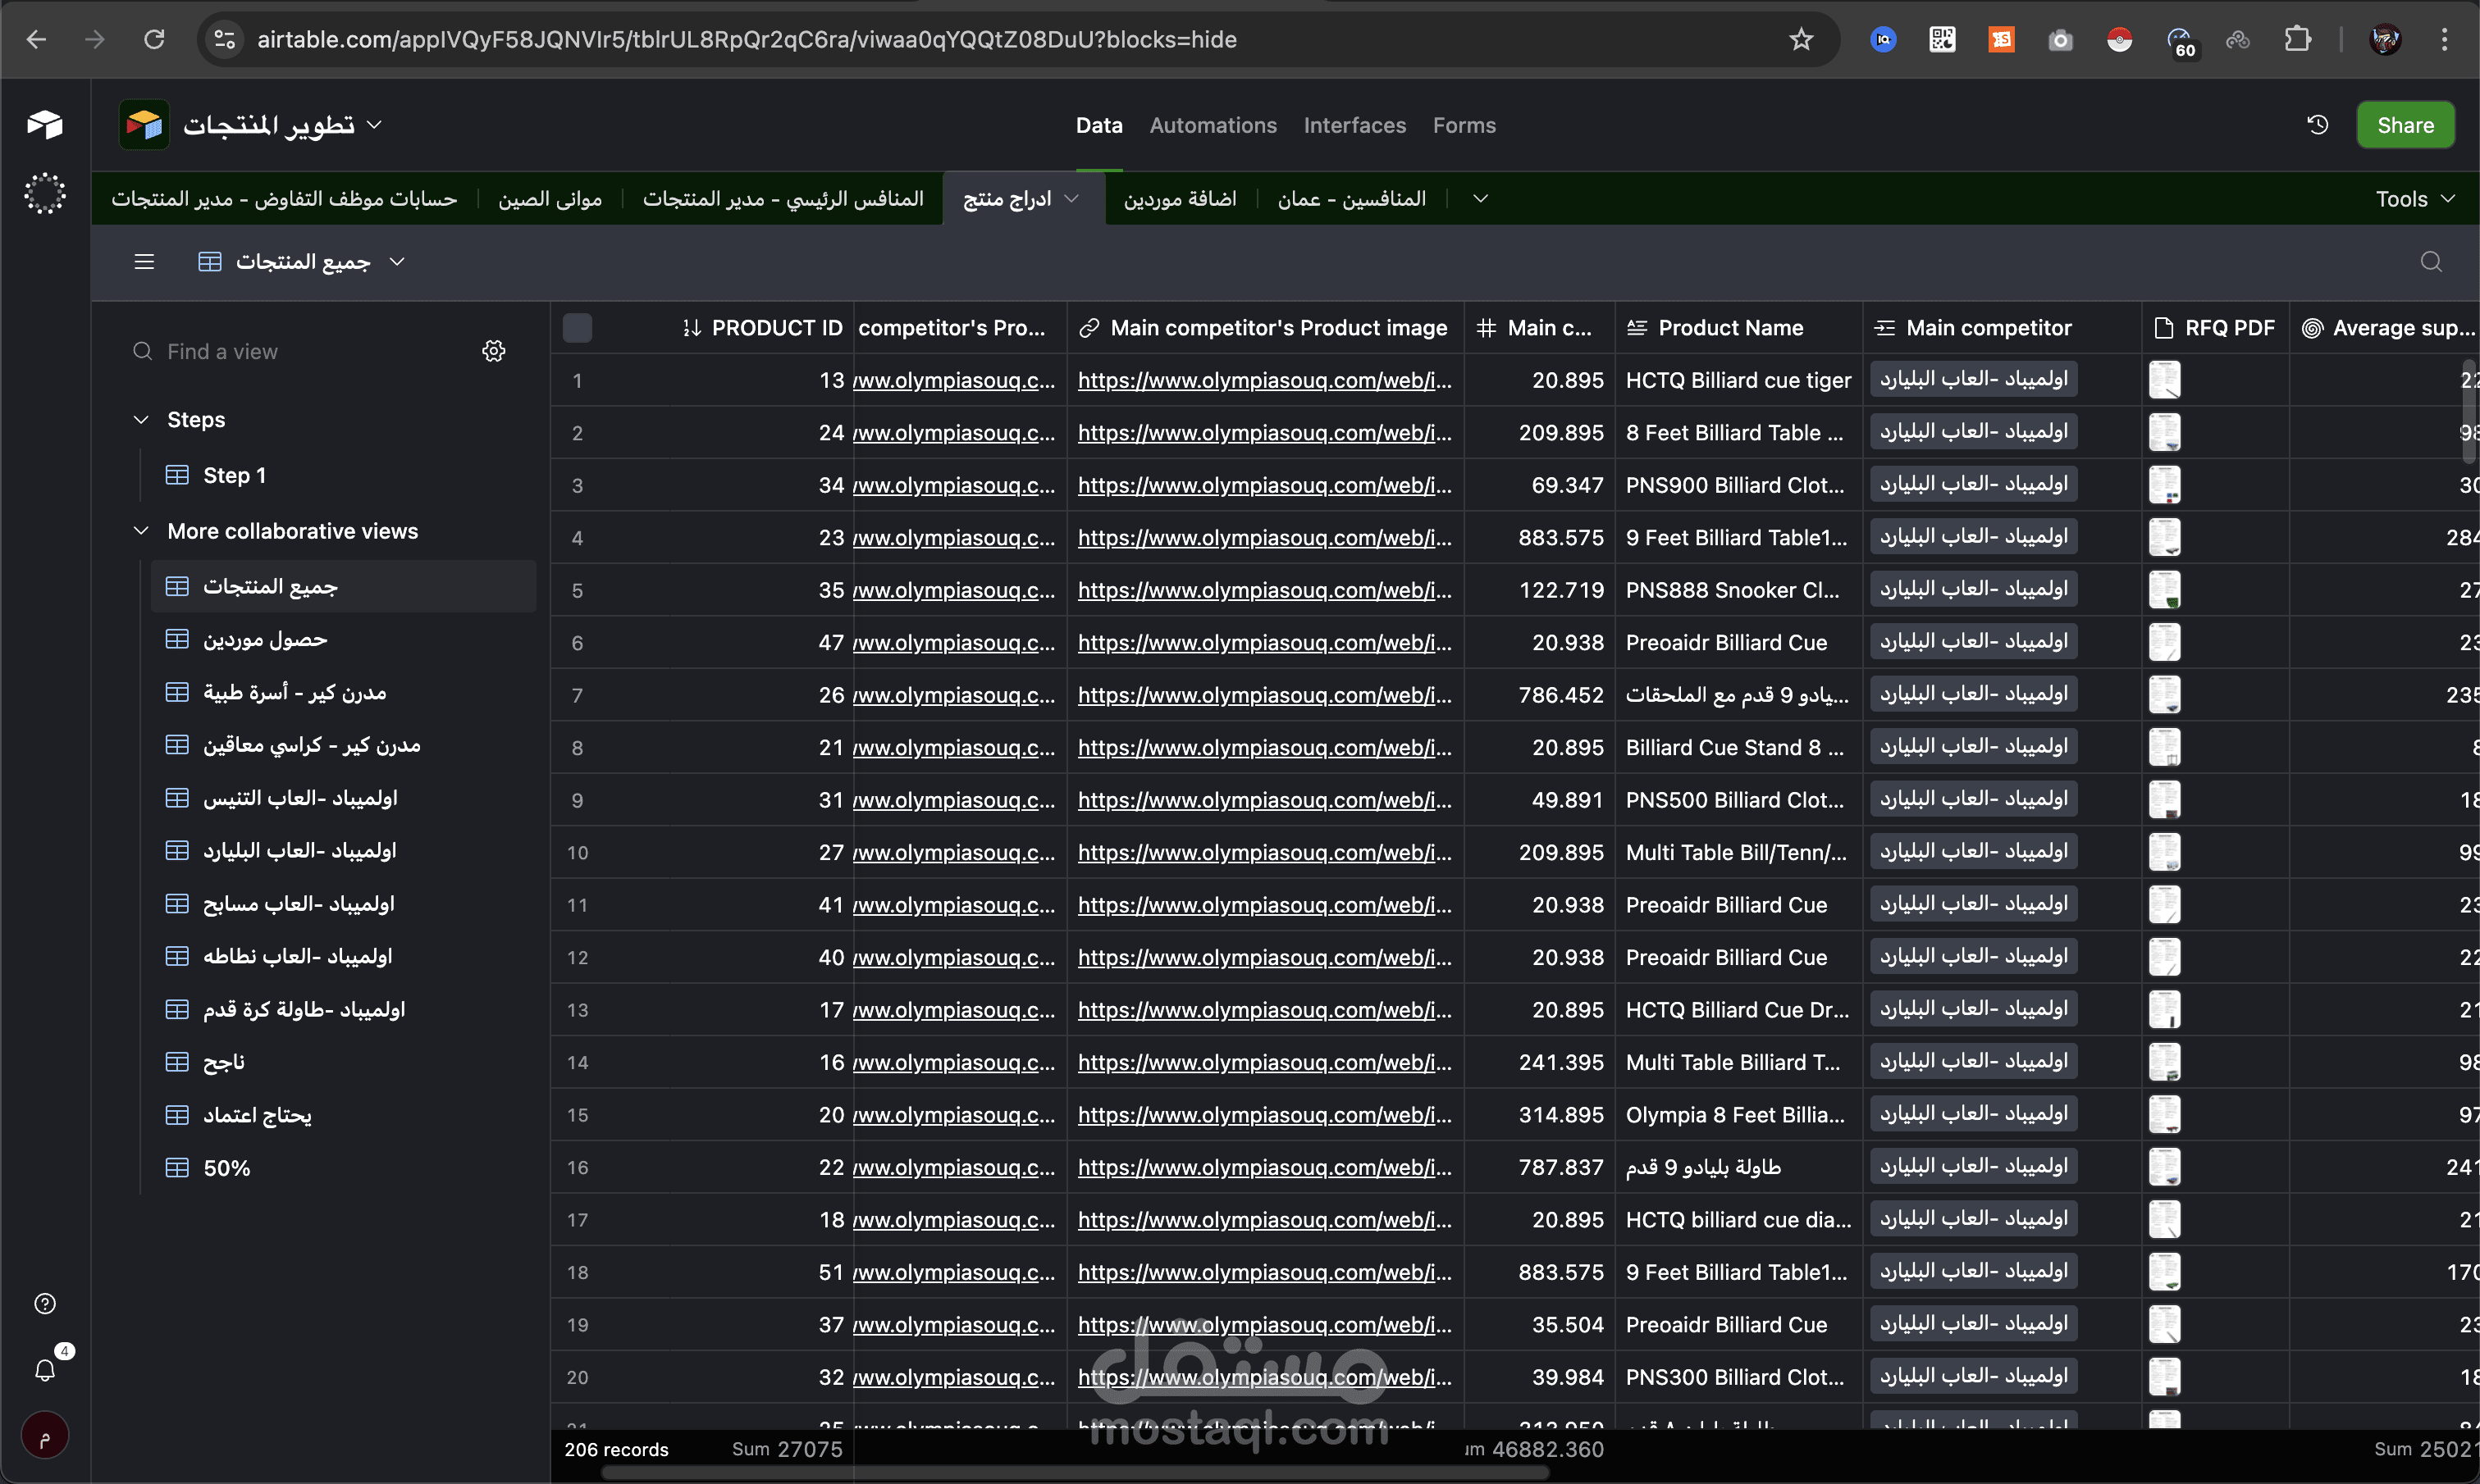Open the Data tab
The image size is (2480, 1484).
(x=1098, y=125)
